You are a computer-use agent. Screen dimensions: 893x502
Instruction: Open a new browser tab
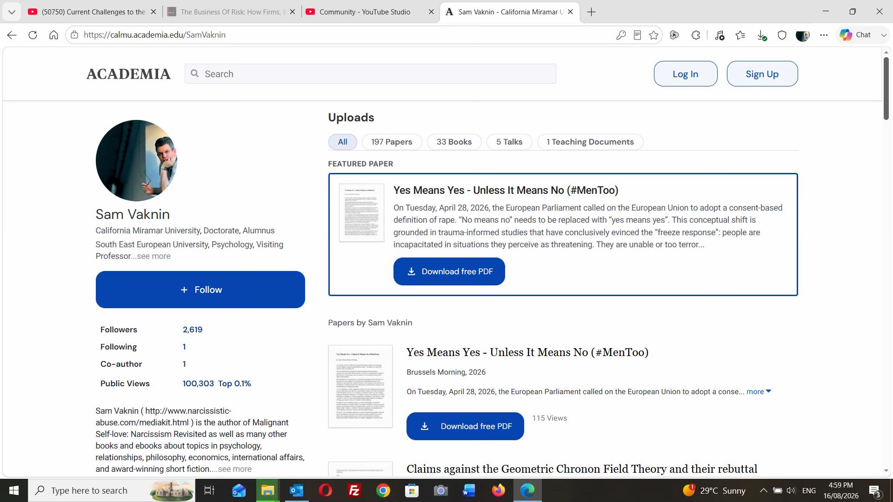[592, 12]
